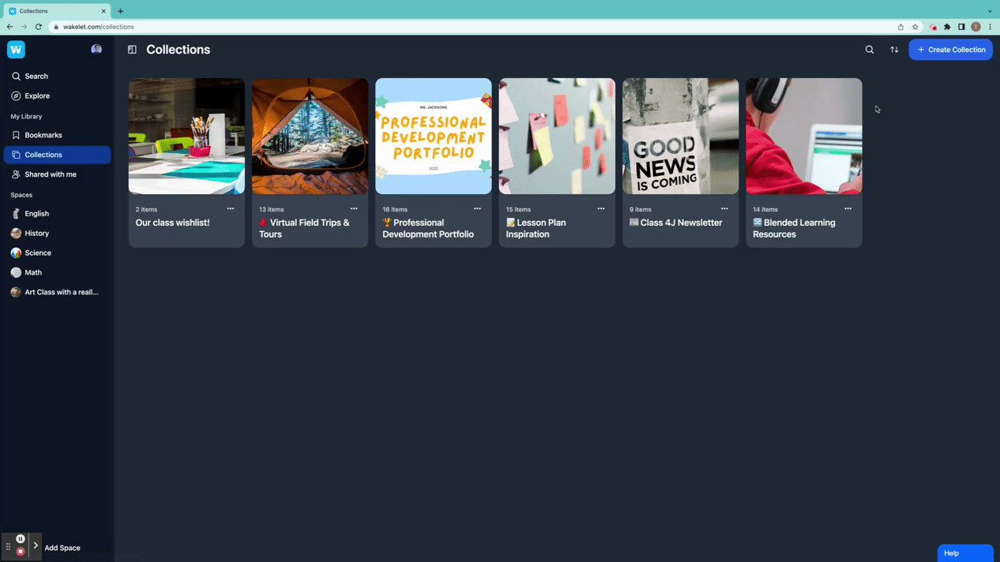Open Search in the left sidebar
The height and width of the screenshot is (562, 1000).
pos(36,77)
